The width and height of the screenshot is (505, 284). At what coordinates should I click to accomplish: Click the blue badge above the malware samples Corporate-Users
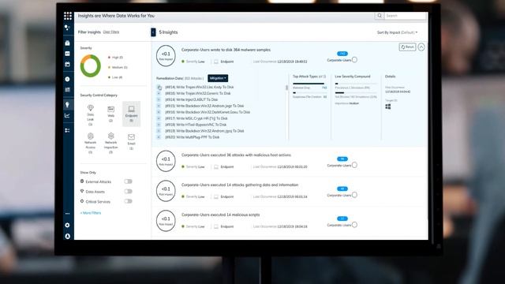click(x=342, y=54)
